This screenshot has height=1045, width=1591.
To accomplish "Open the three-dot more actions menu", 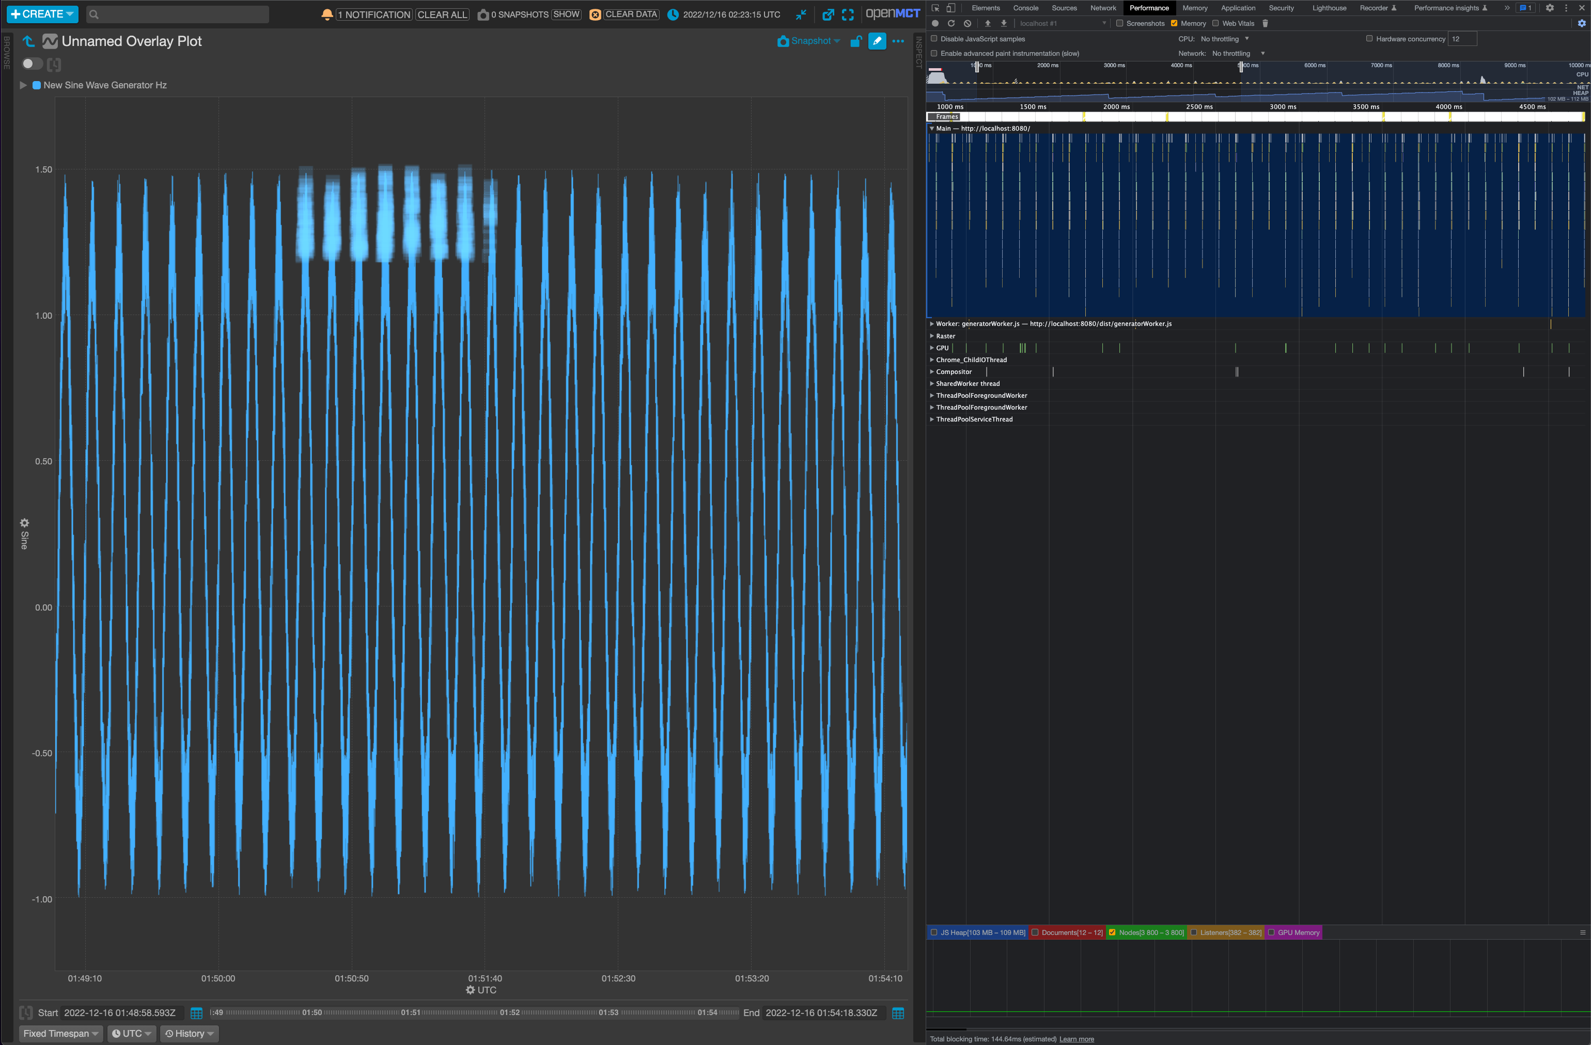I will (898, 41).
